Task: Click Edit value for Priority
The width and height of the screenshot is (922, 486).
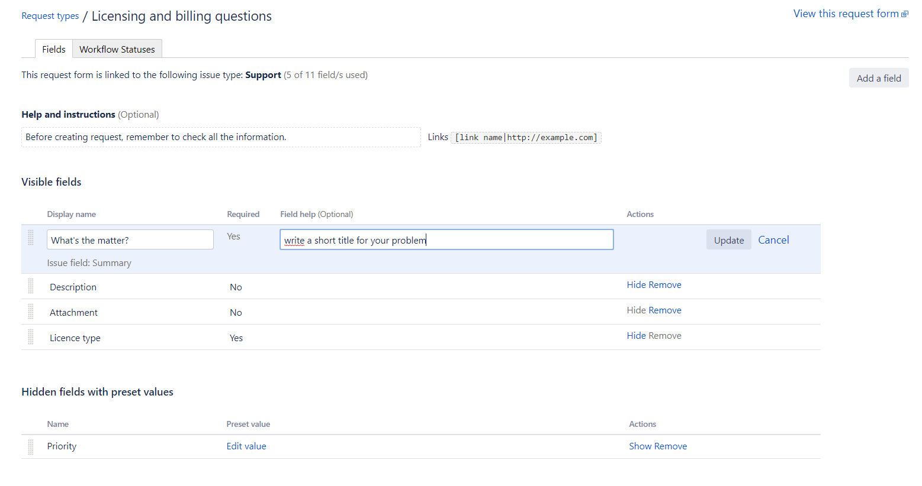Action: pos(246,446)
